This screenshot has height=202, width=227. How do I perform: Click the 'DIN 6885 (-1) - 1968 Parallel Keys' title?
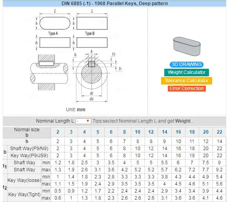pos(114,3)
